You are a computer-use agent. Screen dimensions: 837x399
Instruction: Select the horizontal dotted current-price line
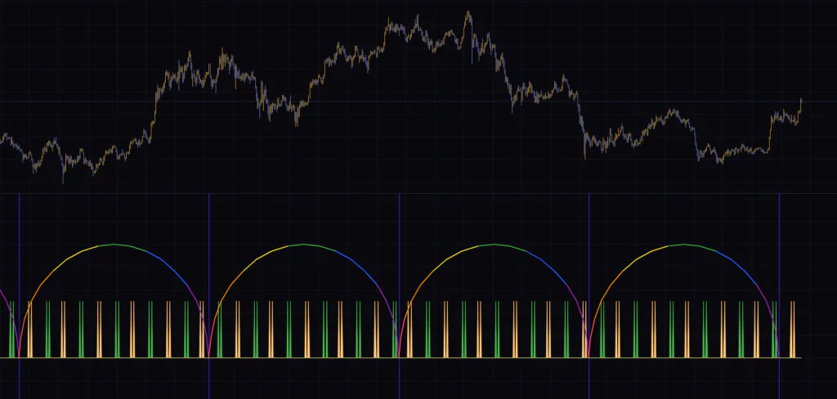[x=418, y=101]
